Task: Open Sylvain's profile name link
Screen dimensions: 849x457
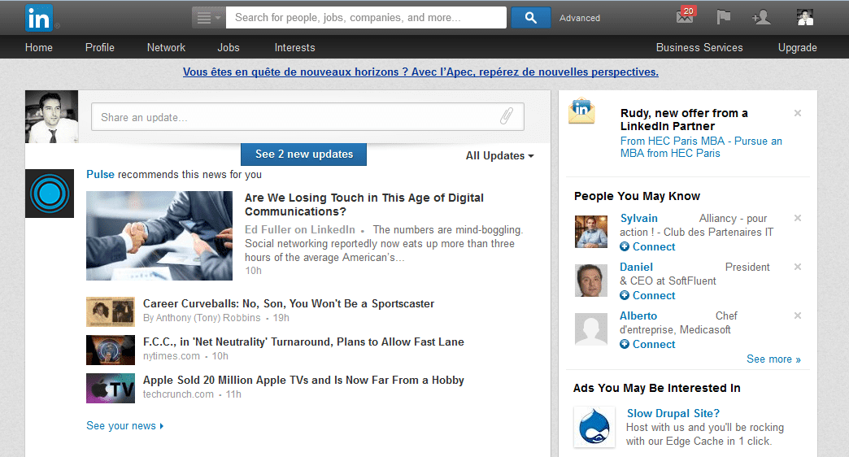Action: tap(639, 218)
